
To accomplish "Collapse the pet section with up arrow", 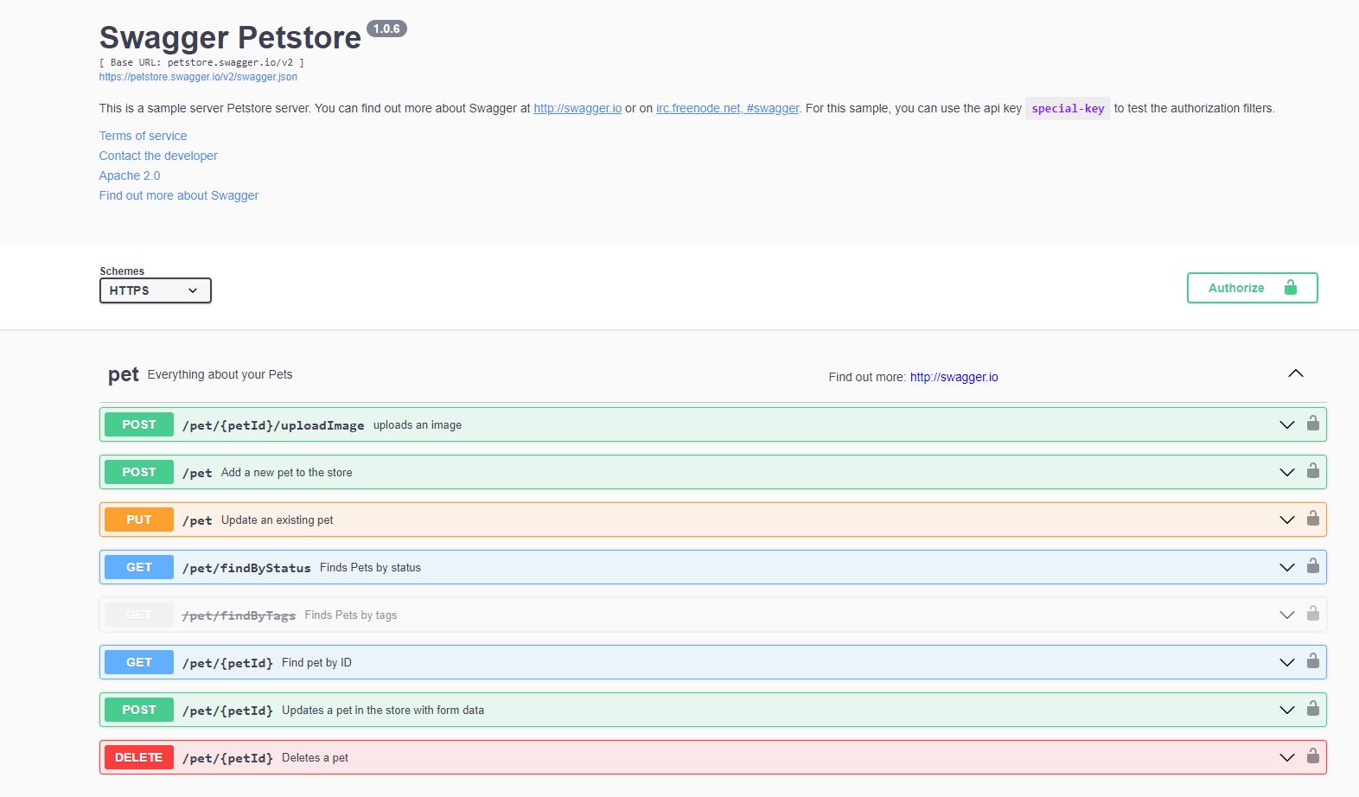I will click(x=1295, y=373).
